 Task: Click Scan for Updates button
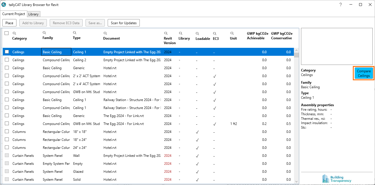(x=124, y=23)
